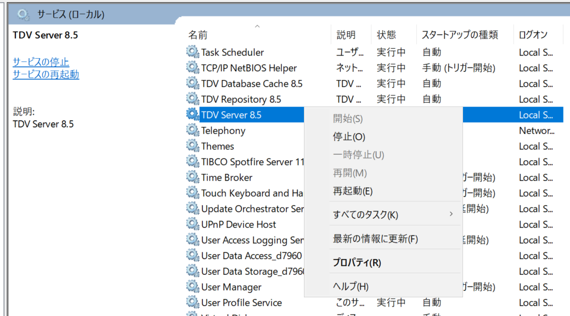Click 実行中 status in Task Scheduler row
The image size is (570, 316).
tap(391, 52)
